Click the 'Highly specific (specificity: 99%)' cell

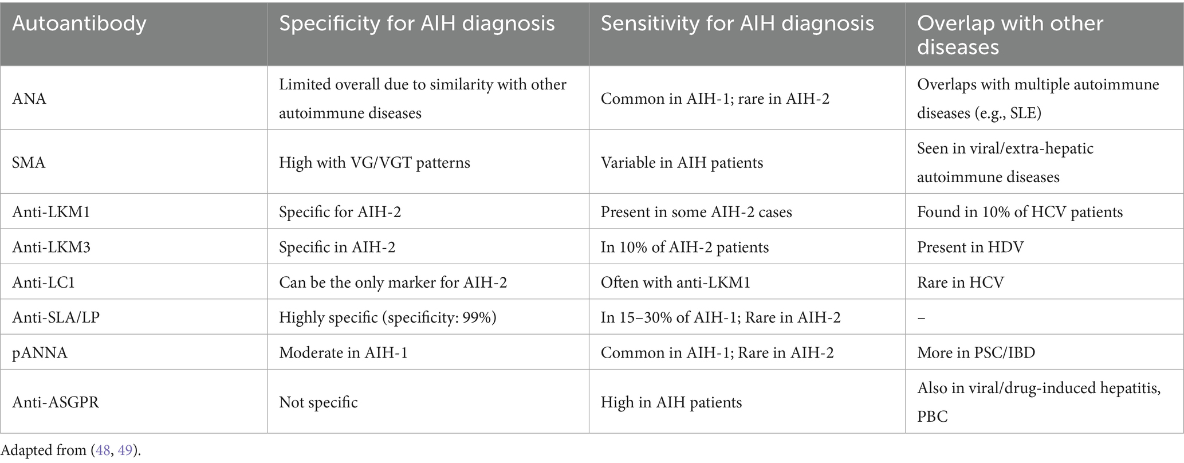[x=387, y=317]
